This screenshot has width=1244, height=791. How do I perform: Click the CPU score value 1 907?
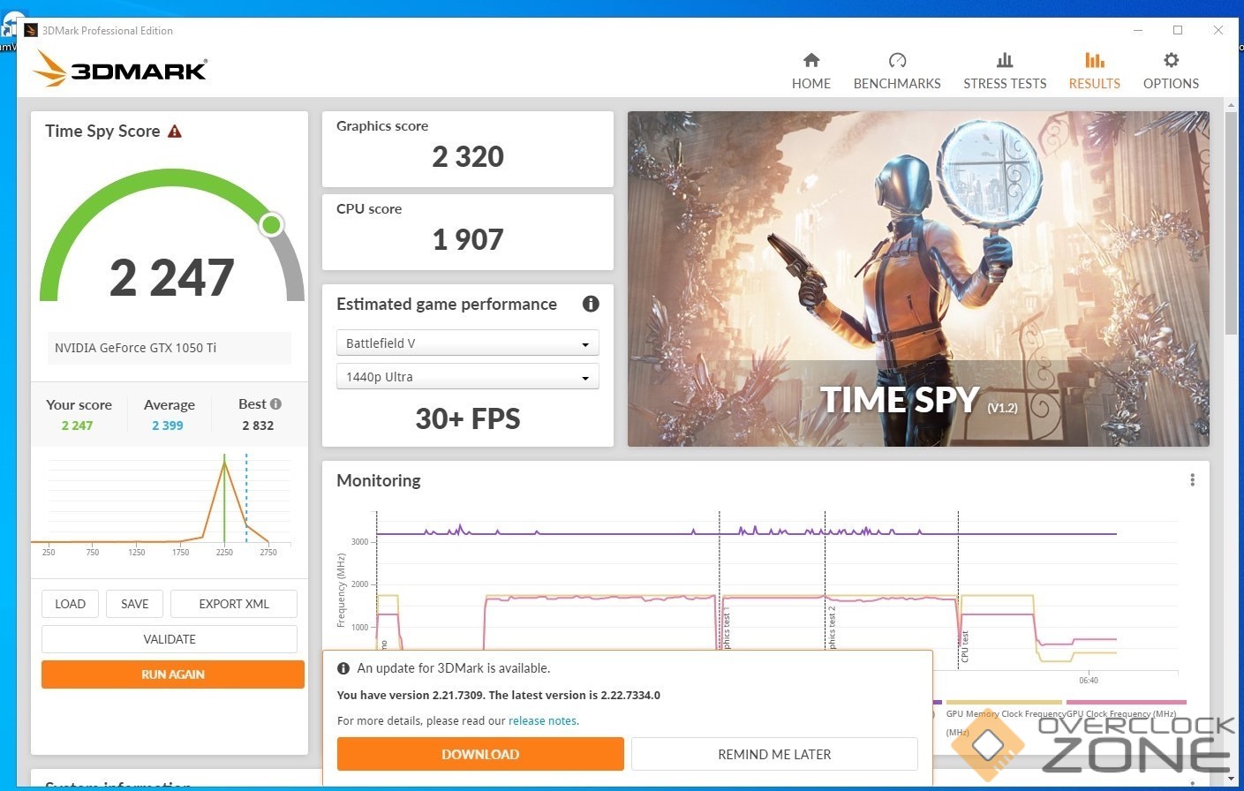(x=468, y=239)
